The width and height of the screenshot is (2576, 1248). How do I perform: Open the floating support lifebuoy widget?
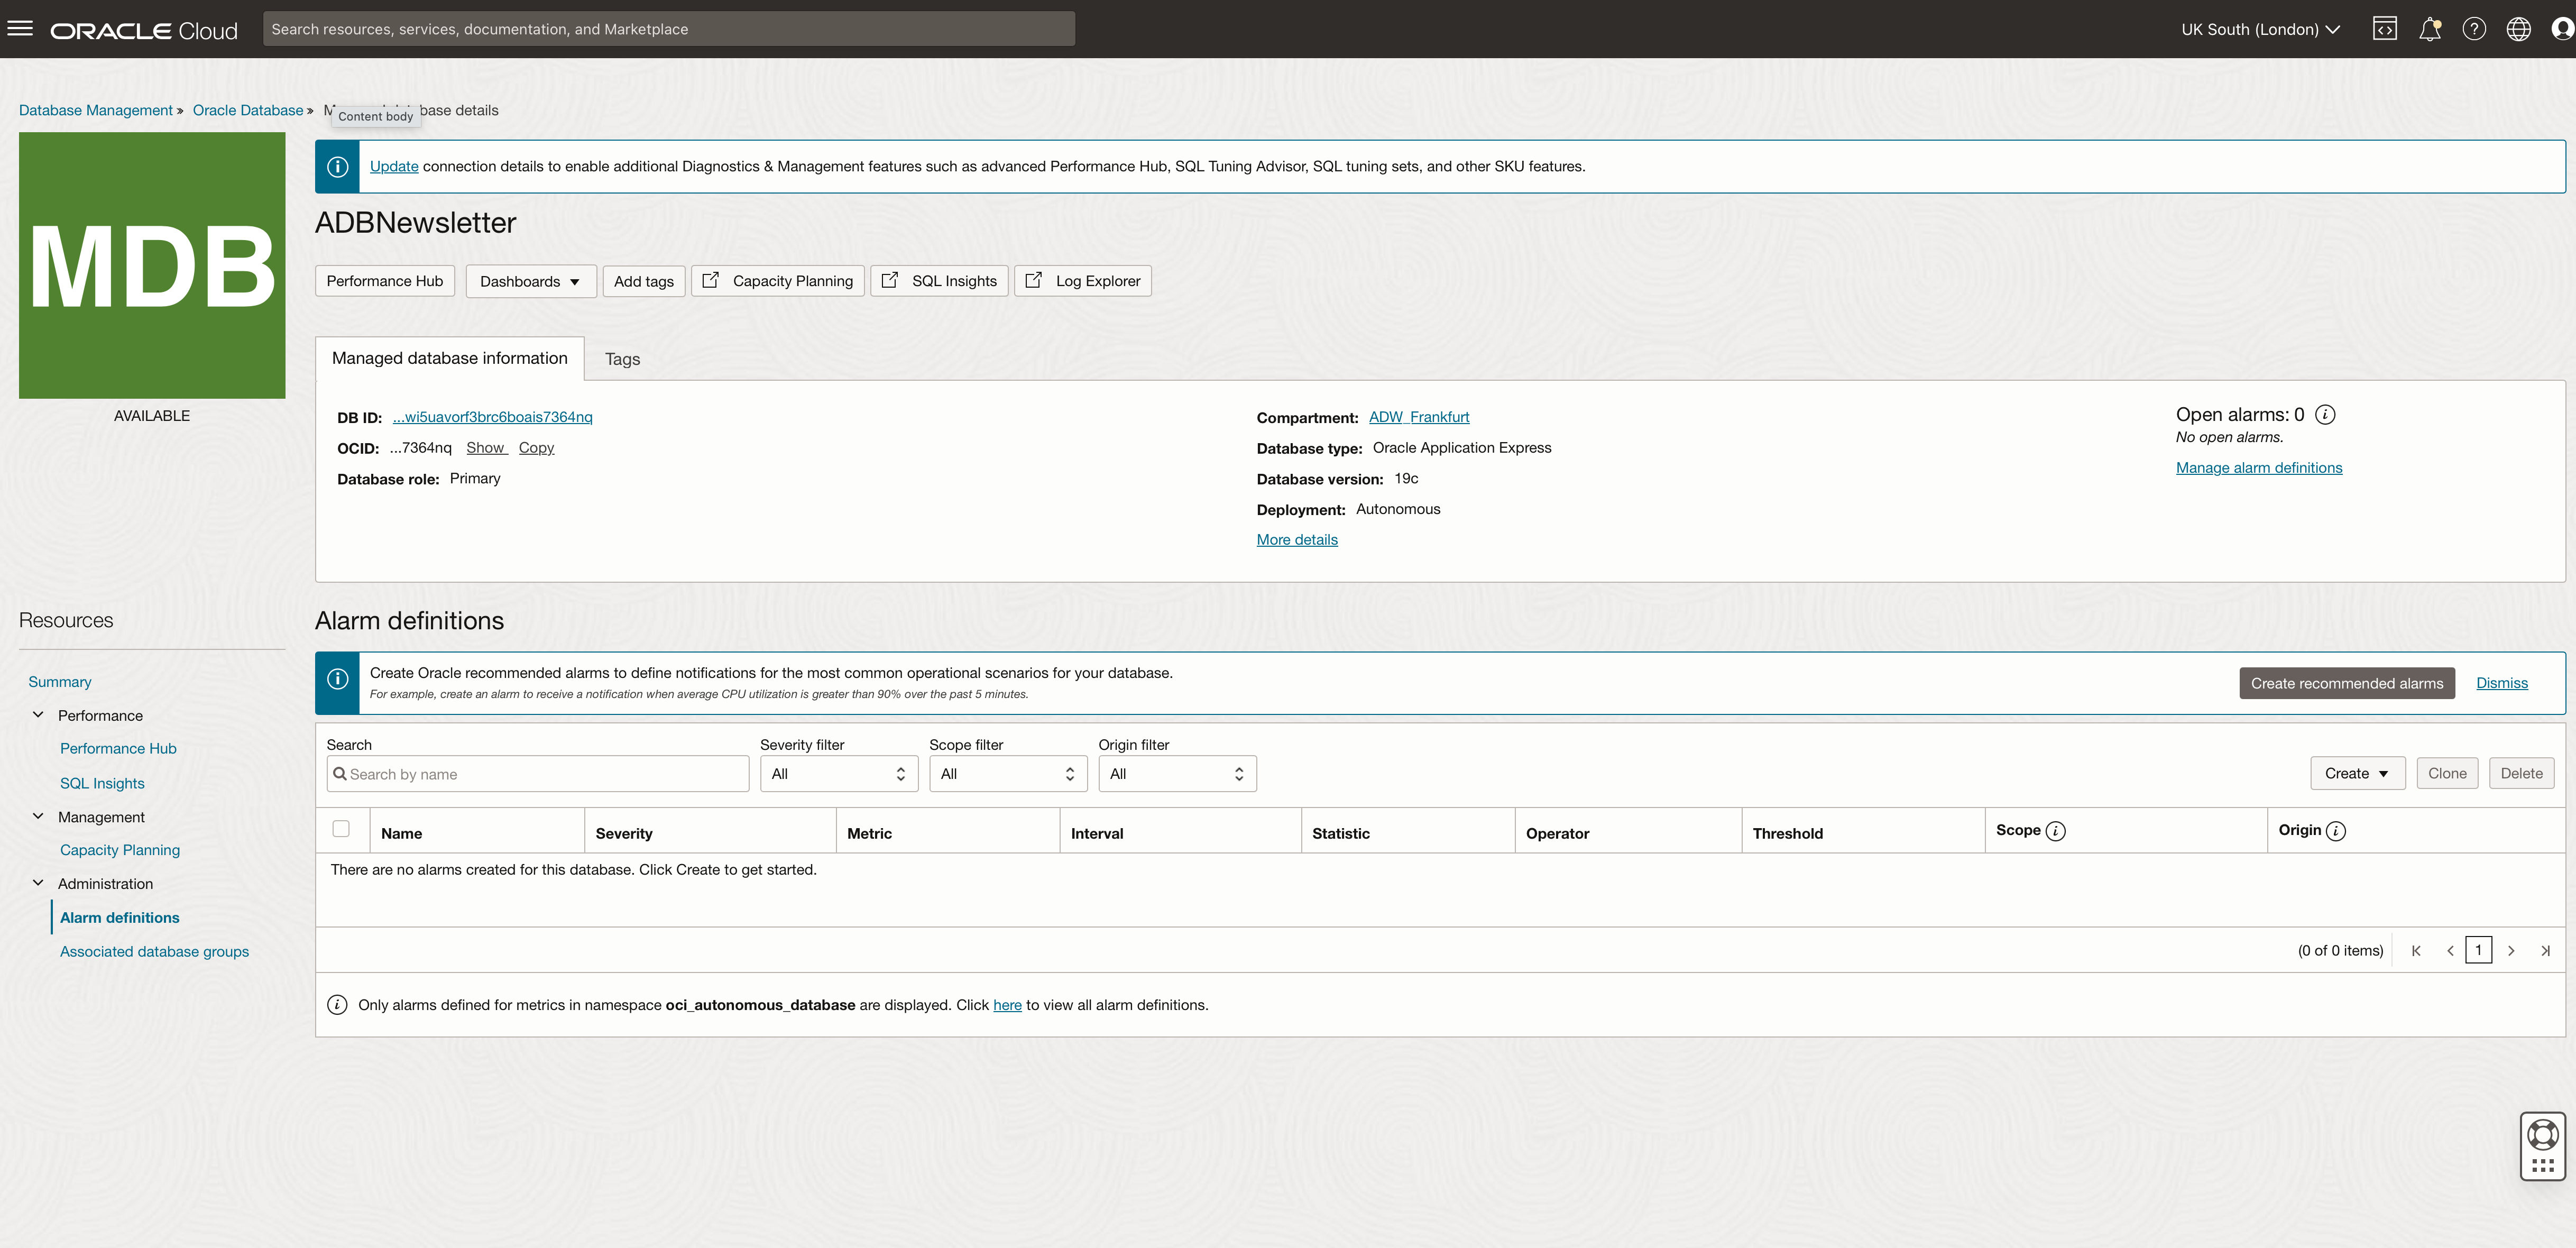[x=2542, y=1136]
